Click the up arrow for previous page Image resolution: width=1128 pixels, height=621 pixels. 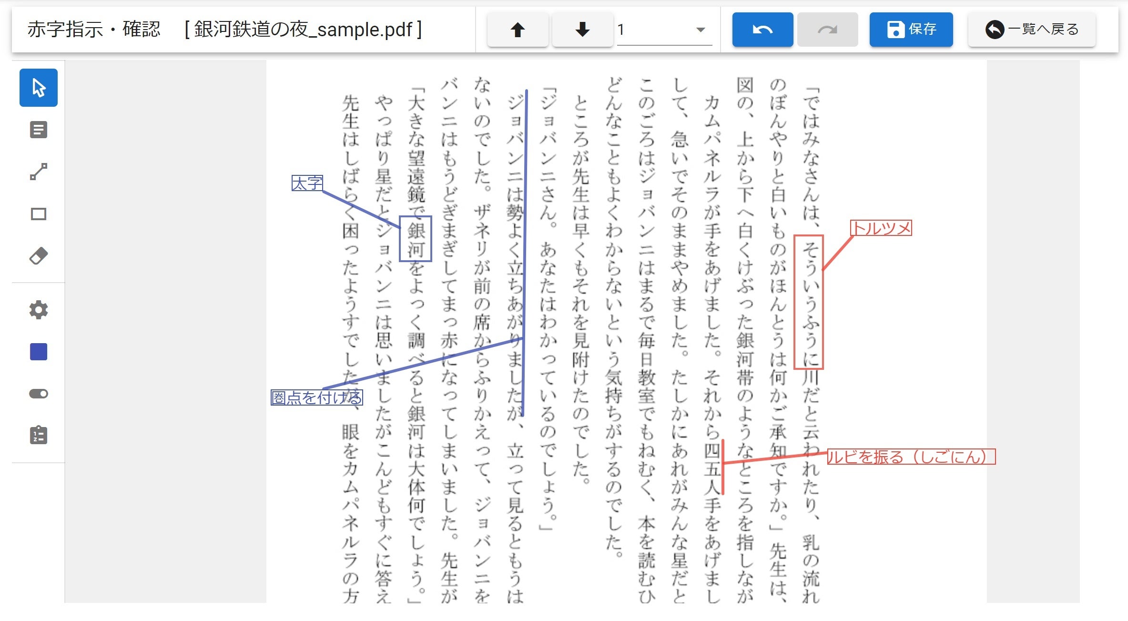tap(518, 29)
